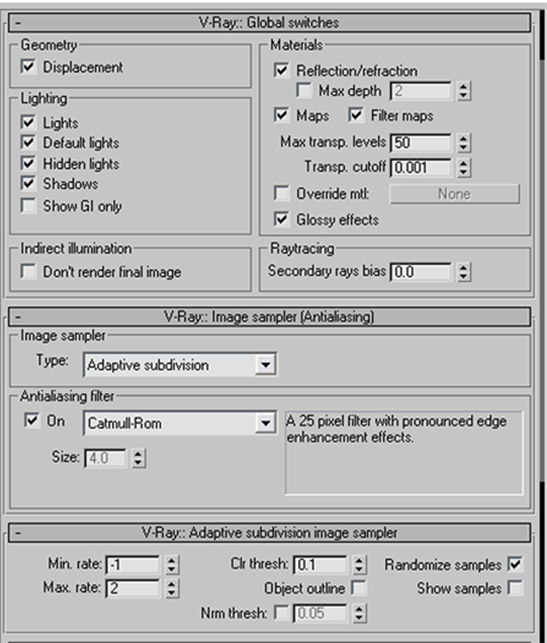Open the Image sampler Type dropdown
Viewport: 547px width, 643px height.
(264, 365)
